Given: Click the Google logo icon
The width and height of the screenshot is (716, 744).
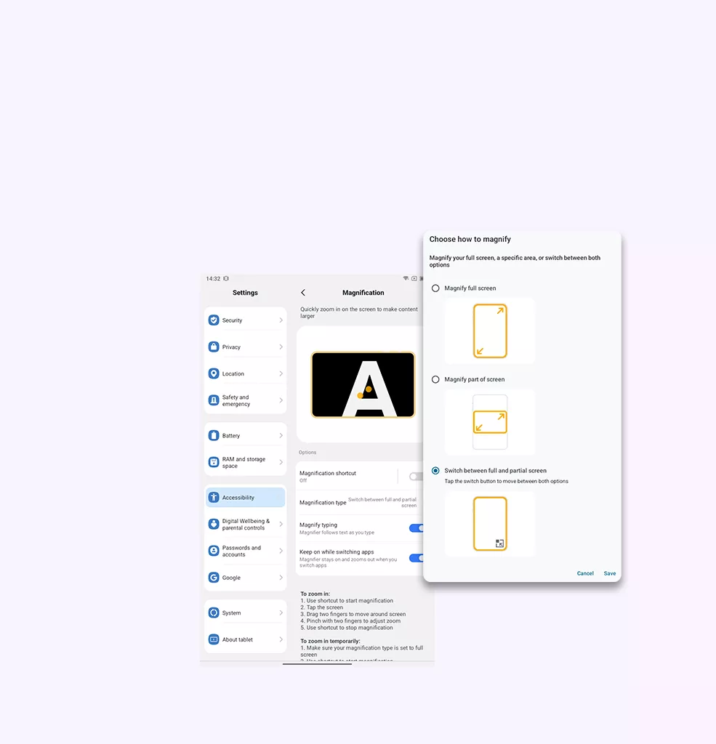Looking at the screenshot, I should click(x=214, y=578).
